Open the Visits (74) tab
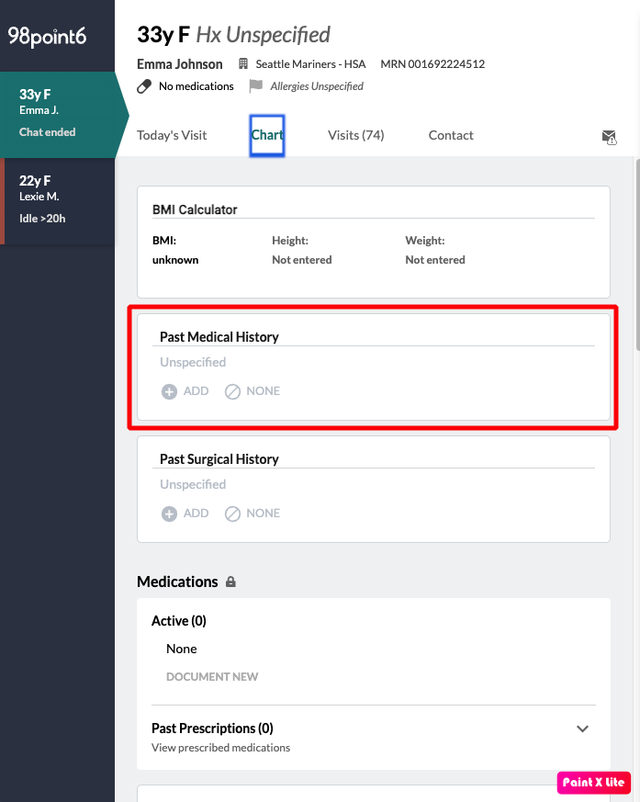640x802 pixels. [x=355, y=135]
